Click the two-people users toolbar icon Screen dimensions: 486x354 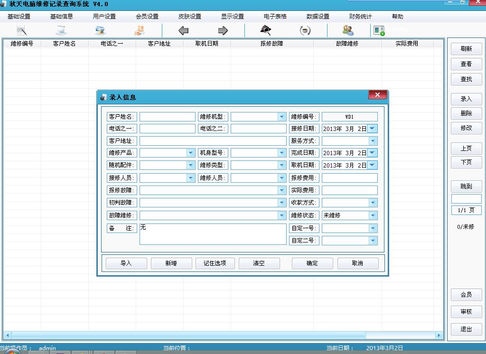[x=348, y=30]
